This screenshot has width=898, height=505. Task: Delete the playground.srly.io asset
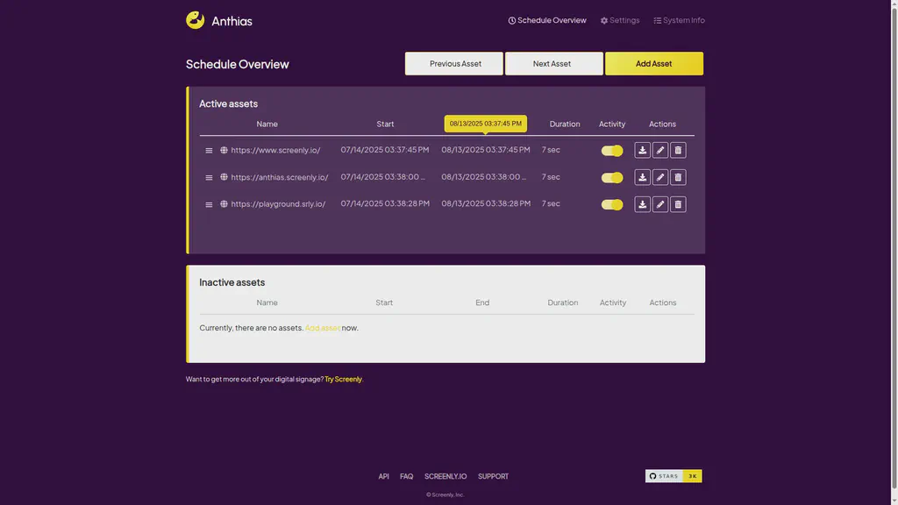[678, 204]
